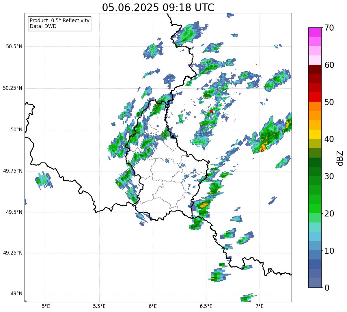
Task: Click the 70 value on the colorbar
Action: (x=329, y=28)
